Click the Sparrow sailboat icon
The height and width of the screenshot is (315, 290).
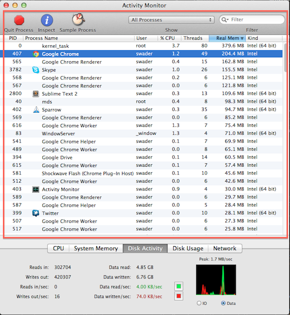coord(36,110)
